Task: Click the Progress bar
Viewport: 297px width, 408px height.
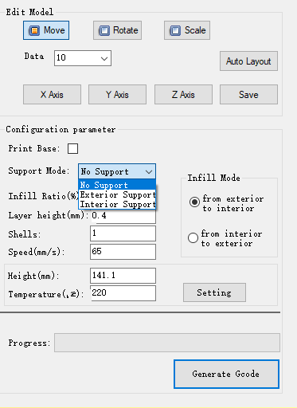Action: (167, 343)
